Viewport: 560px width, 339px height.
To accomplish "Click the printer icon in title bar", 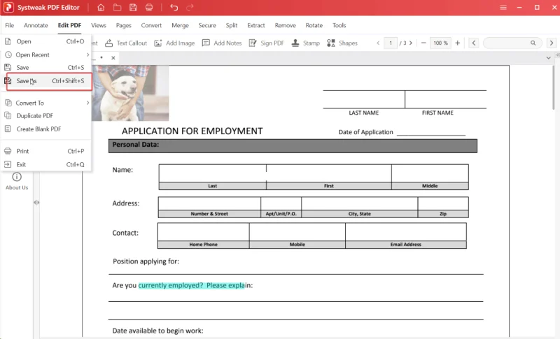I will tap(149, 8).
